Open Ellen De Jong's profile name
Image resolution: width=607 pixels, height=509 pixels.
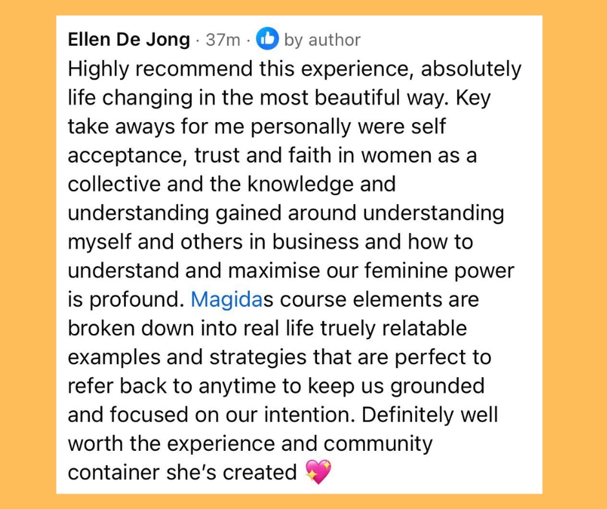pyautogui.click(x=129, y=40)
